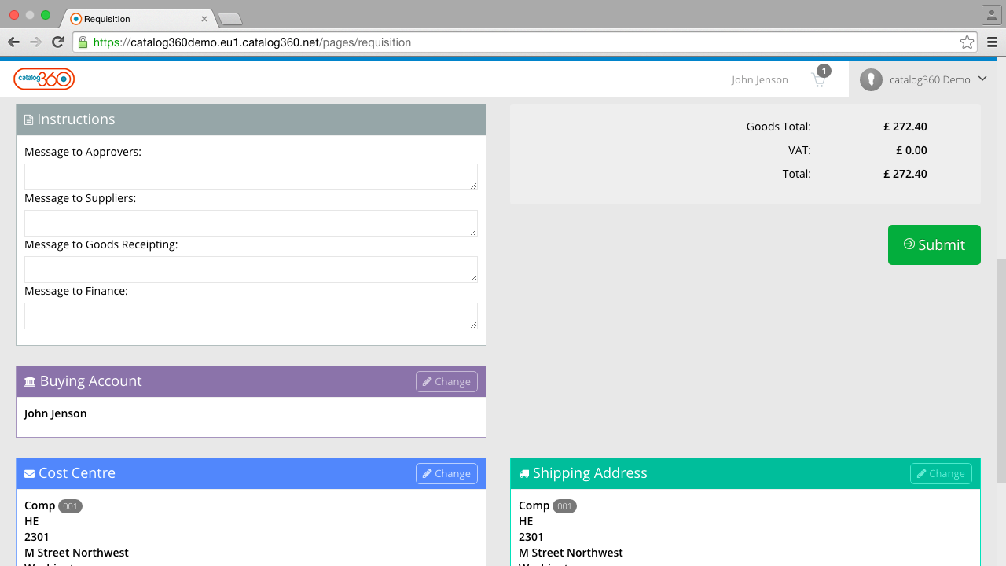Image resolution: width=1006 pixels, height=566 pixels.
Task: Open the shopping cart icon
Action: (x=819, y=79)
